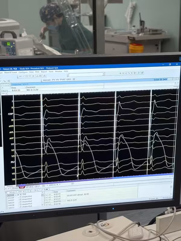Select the PVAT interval button
The height and width of the screenshot is (241, 181).
coord(63,80)
